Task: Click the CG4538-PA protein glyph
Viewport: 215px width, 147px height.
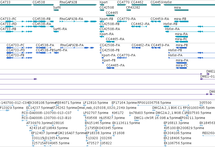Action: [x=43, y=48]
